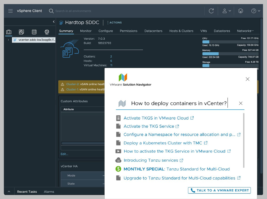The height and width of the screenshot is (199, 267).
Task: Clear the Solution Navigator search field
Action: [241, 103]
